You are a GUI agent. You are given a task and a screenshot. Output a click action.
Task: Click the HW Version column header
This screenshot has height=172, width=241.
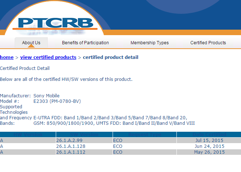tap(28, 135)
